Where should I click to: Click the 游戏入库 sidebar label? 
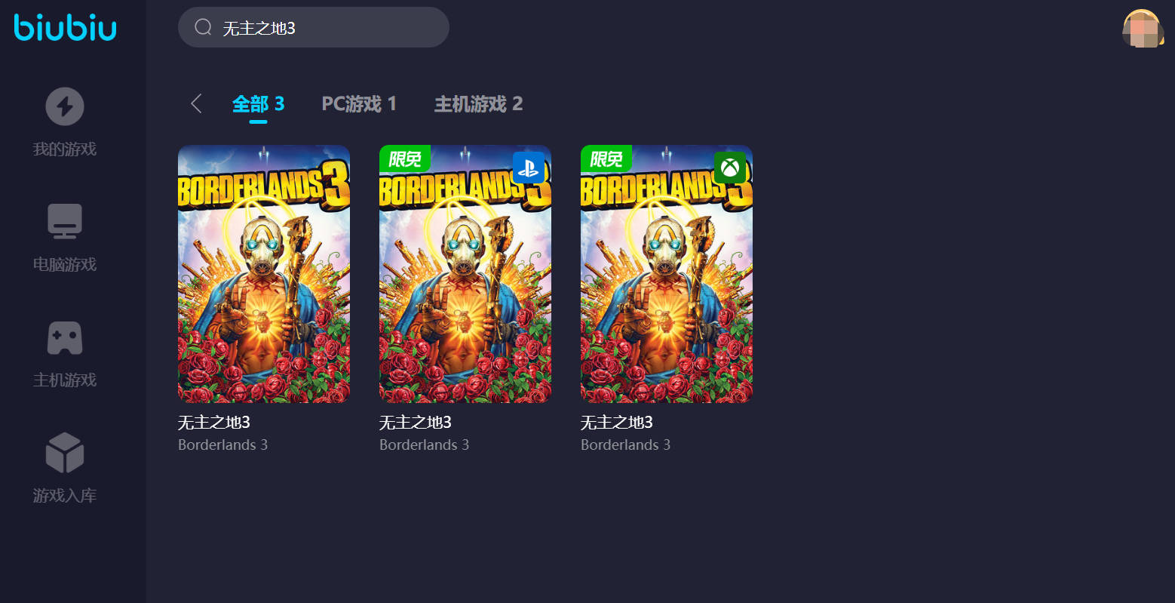65,496
